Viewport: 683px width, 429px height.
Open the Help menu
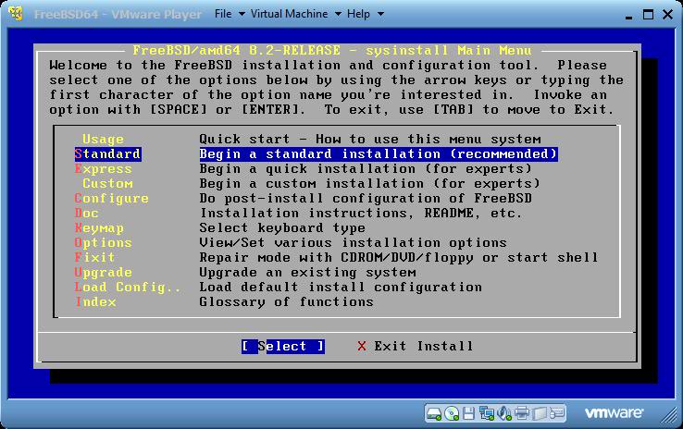tap(358, 14)
